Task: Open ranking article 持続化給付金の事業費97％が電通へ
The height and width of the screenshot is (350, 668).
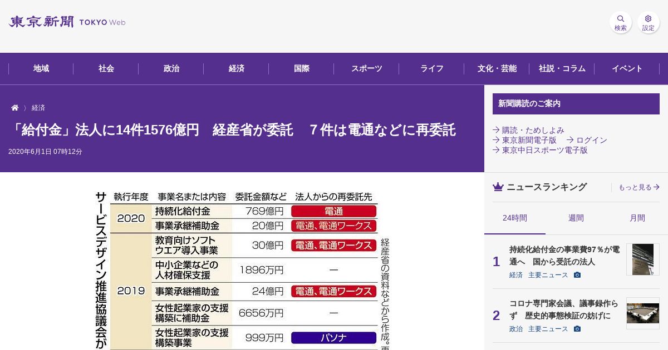Action: [564, 256]
